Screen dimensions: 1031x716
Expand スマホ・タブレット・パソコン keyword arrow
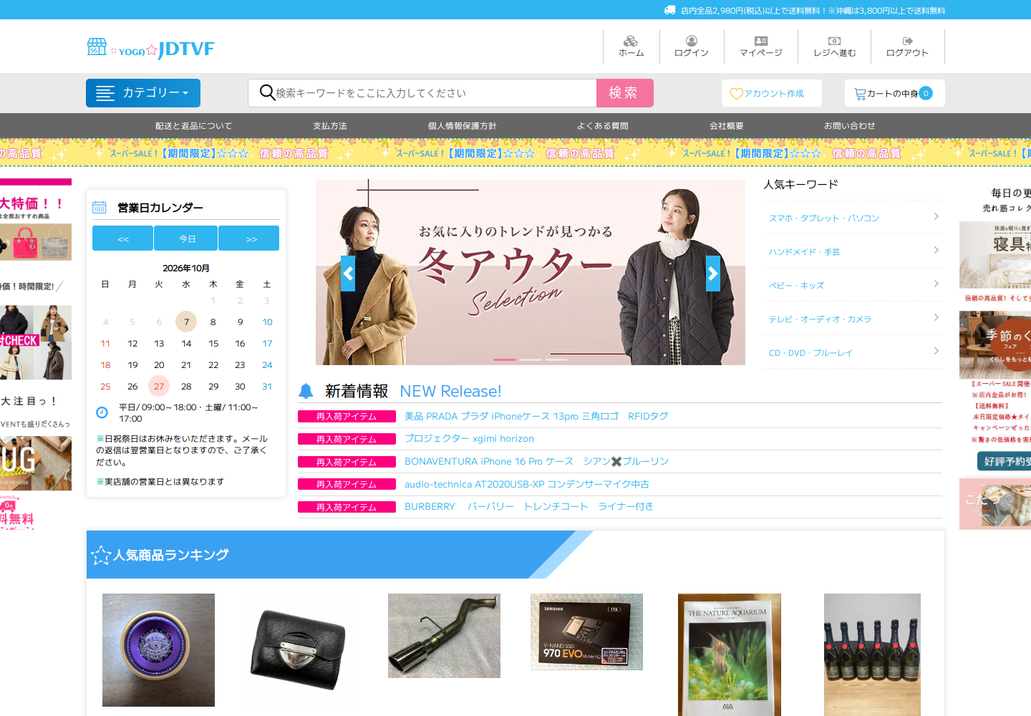(936, 217)
